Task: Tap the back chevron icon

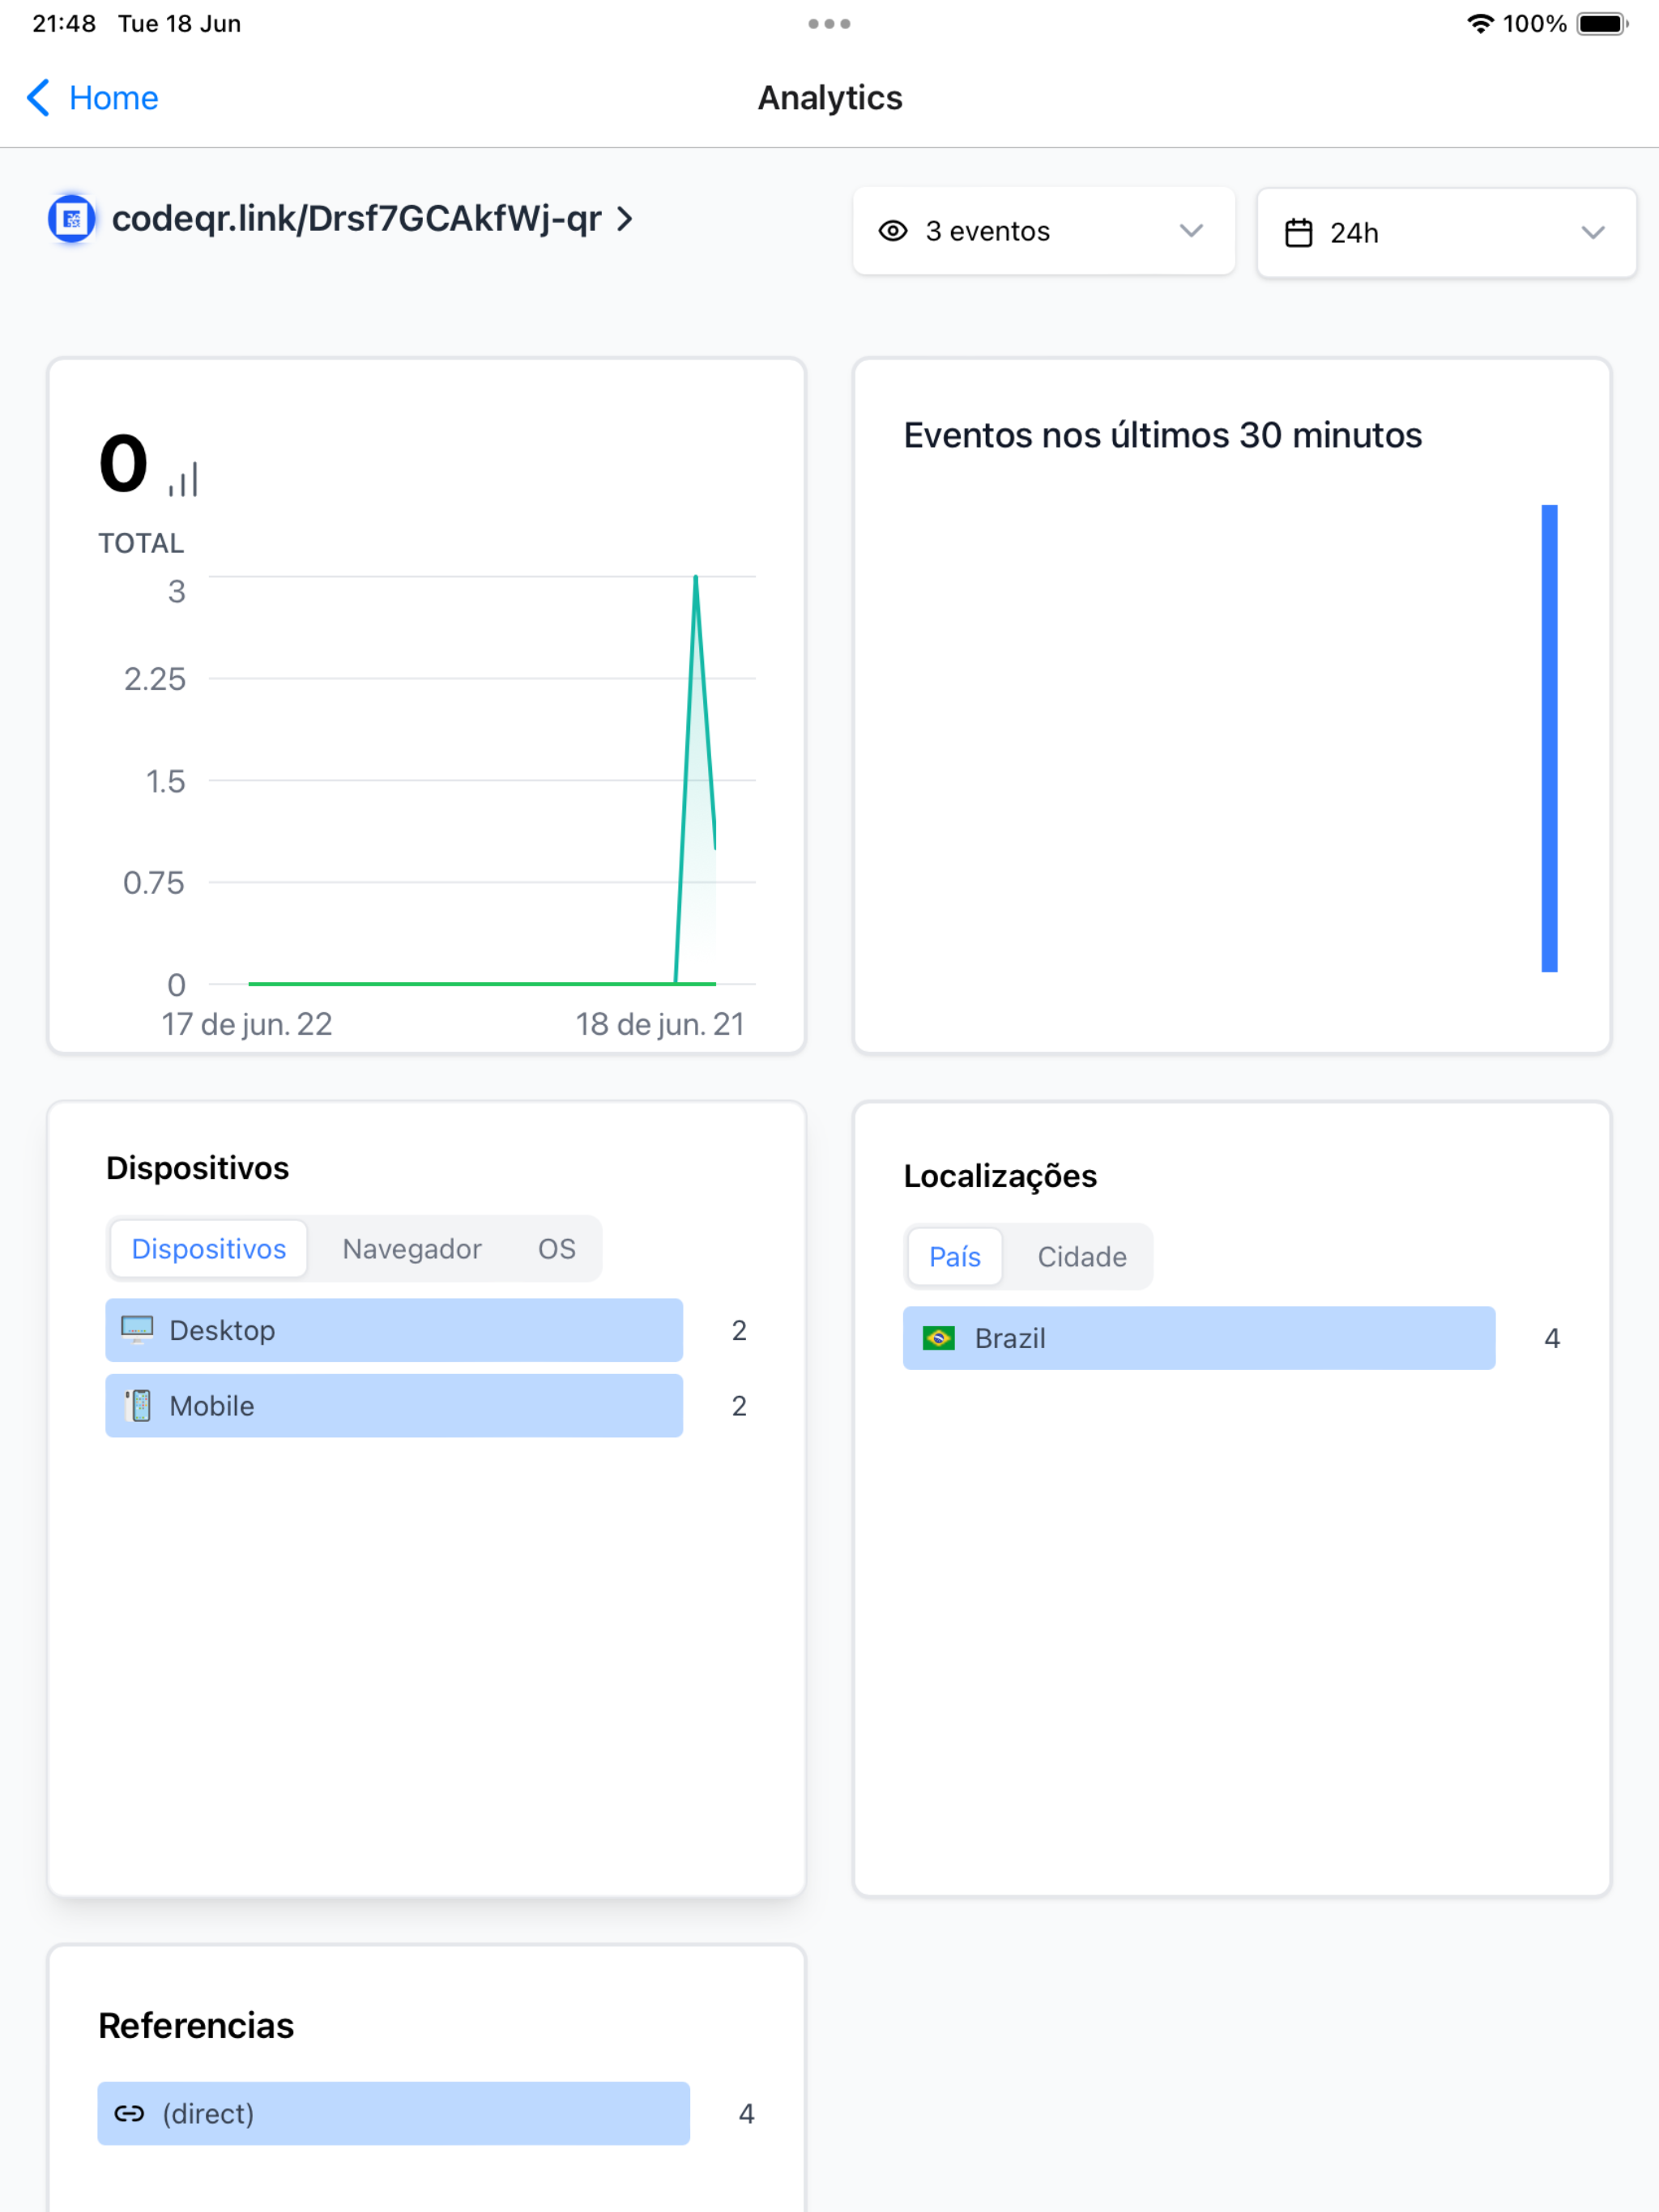Action: 38,98
